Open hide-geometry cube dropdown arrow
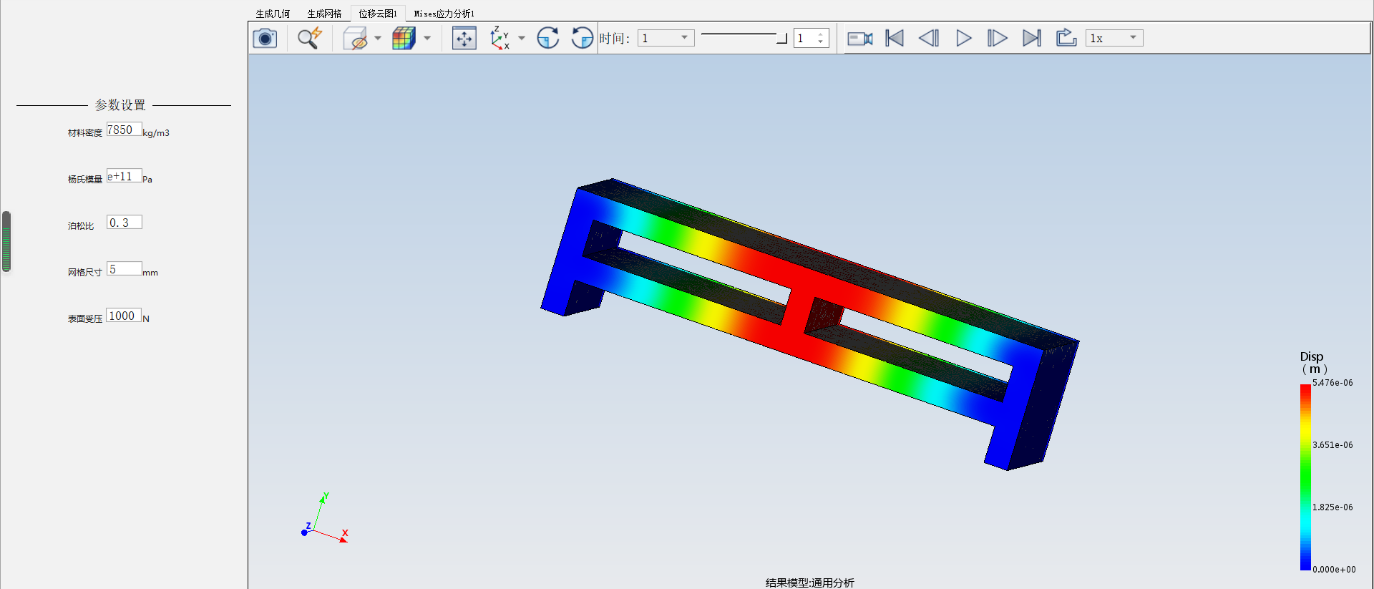Screen dimensions: 1374x589 pyautogui.click(x=378, y=38)
